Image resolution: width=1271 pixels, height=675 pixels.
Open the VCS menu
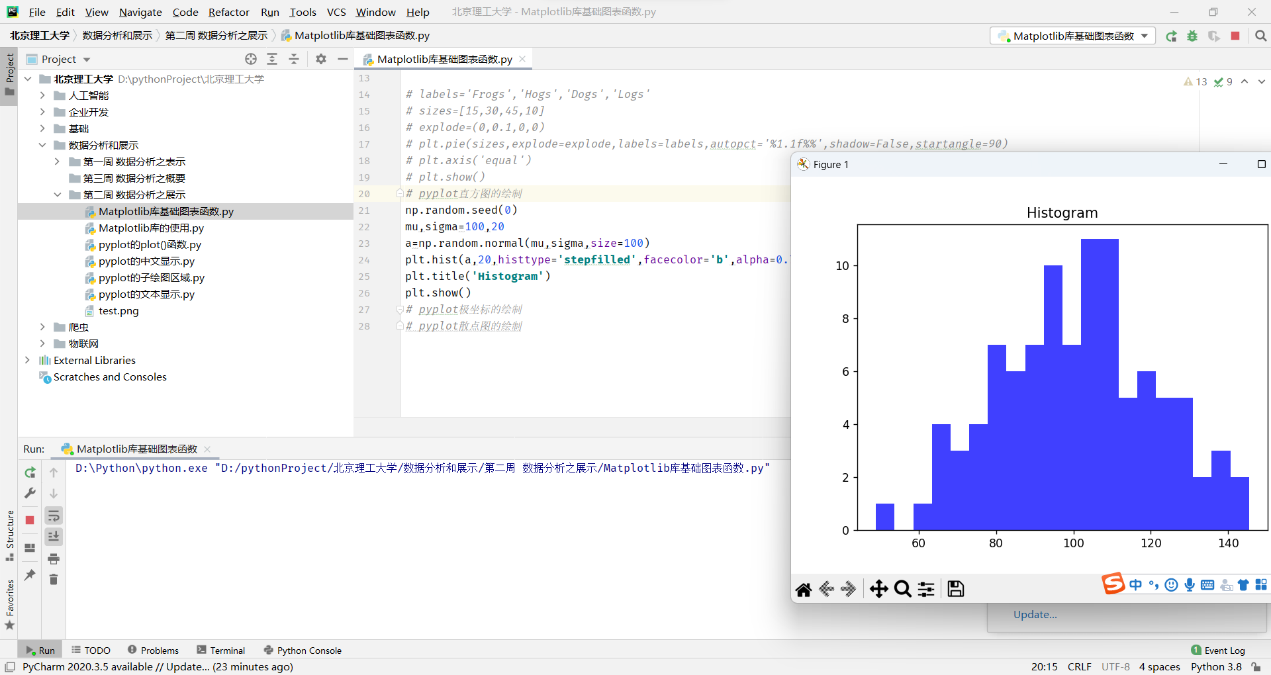click(x=336, y=12)
